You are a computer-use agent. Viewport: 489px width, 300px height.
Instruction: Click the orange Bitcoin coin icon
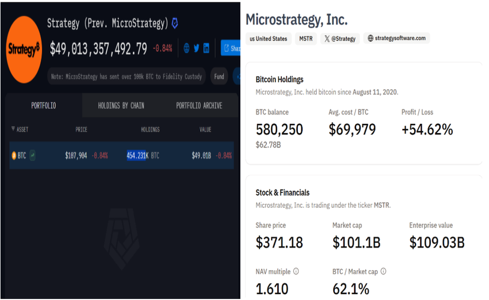pyautogui.click(x=14, y=155)
